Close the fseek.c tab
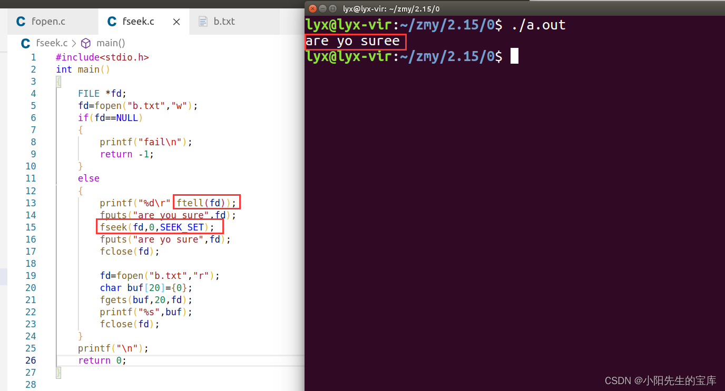 pos(177,22)
